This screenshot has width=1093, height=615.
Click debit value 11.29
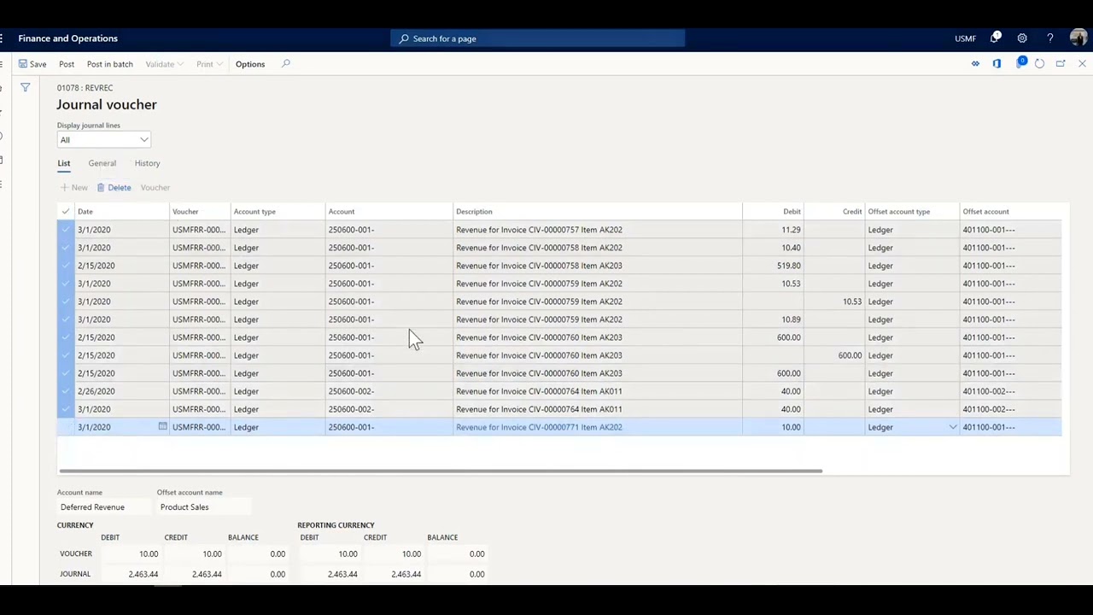(791, 230)
